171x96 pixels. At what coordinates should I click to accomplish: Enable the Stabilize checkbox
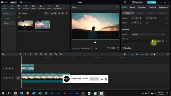click(x=123, y=48)
